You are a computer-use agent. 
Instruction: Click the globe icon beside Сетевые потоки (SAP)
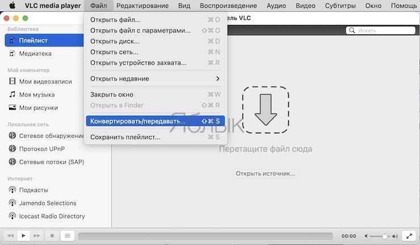pos(12,162)
